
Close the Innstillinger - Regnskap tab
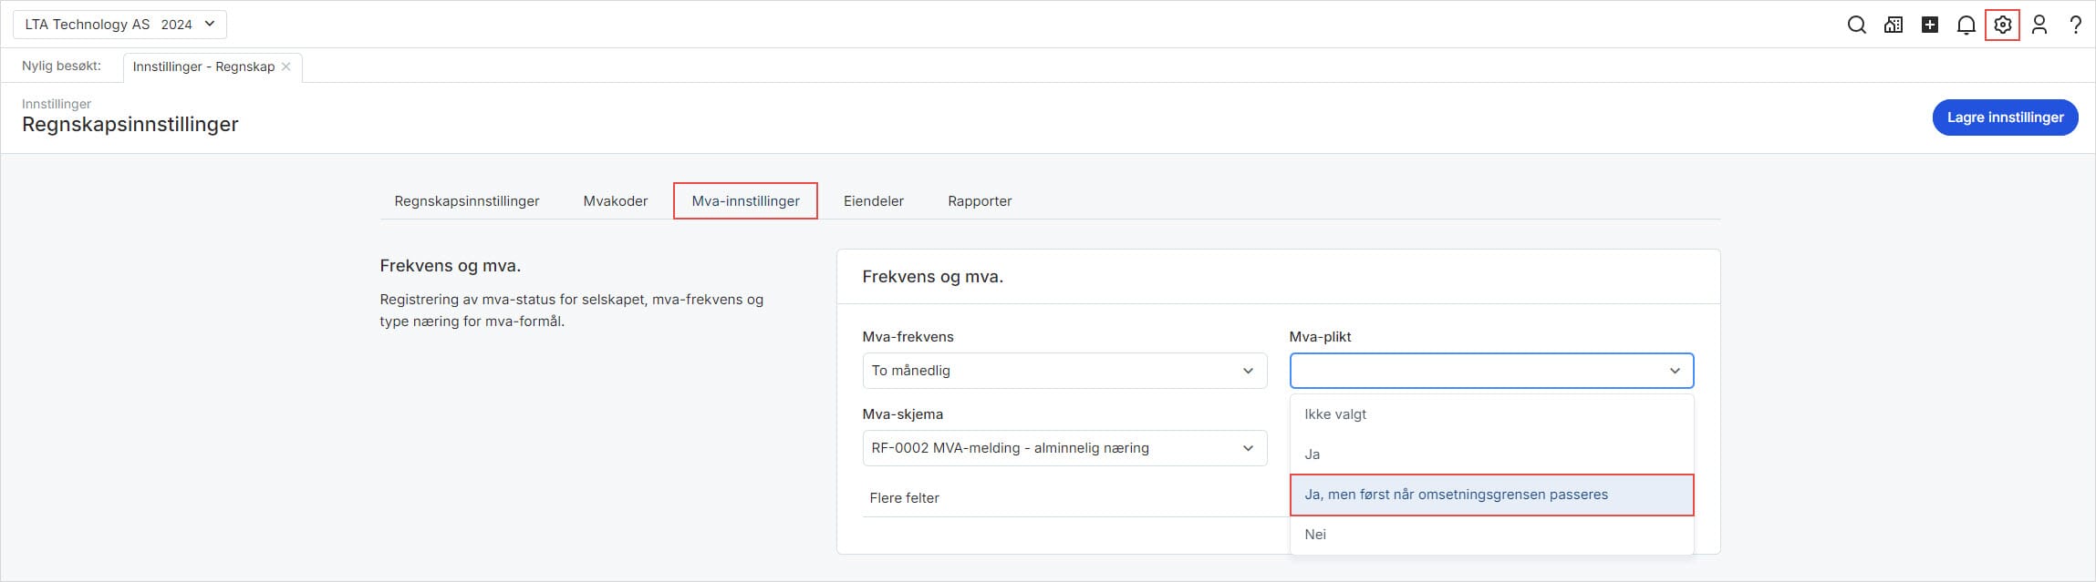pos(286,66)
